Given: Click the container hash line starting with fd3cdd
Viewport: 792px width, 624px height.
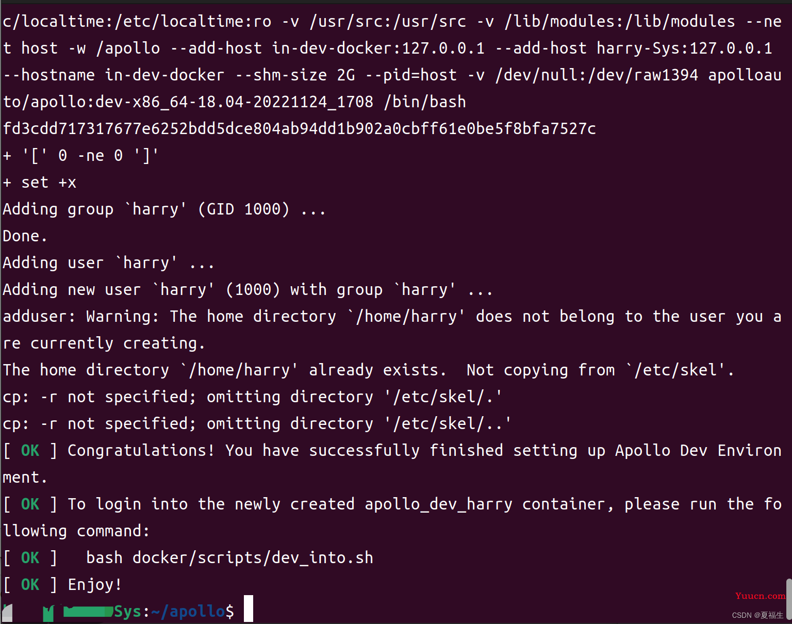Looking at the screenshot, I should point(300,128).
